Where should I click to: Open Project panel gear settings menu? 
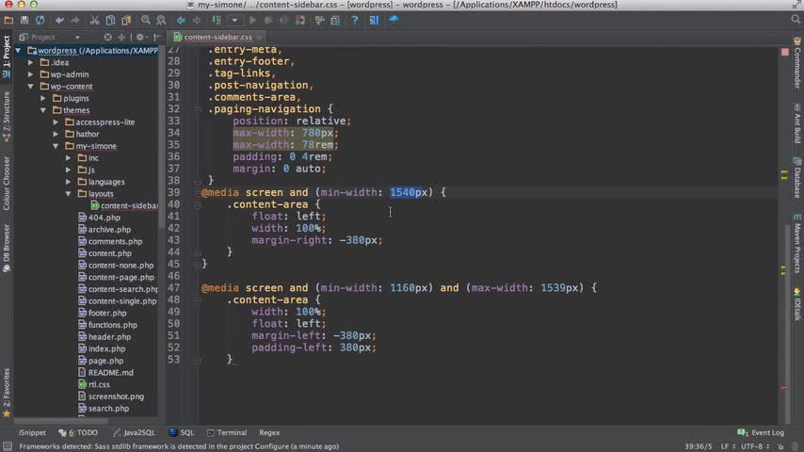(x=140, y=37)
